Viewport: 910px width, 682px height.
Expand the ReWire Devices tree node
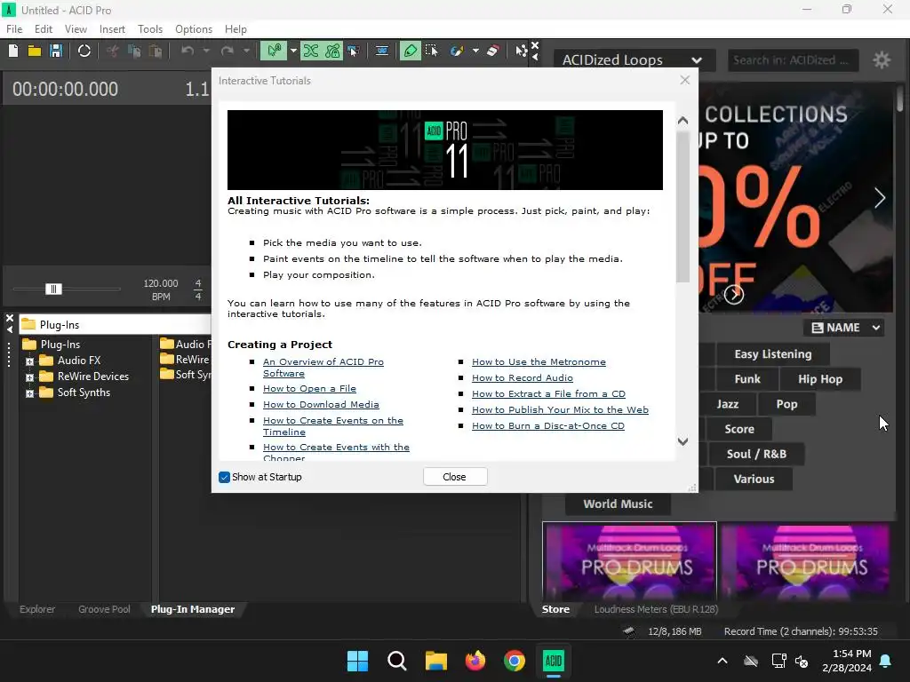tap(29, 377)
